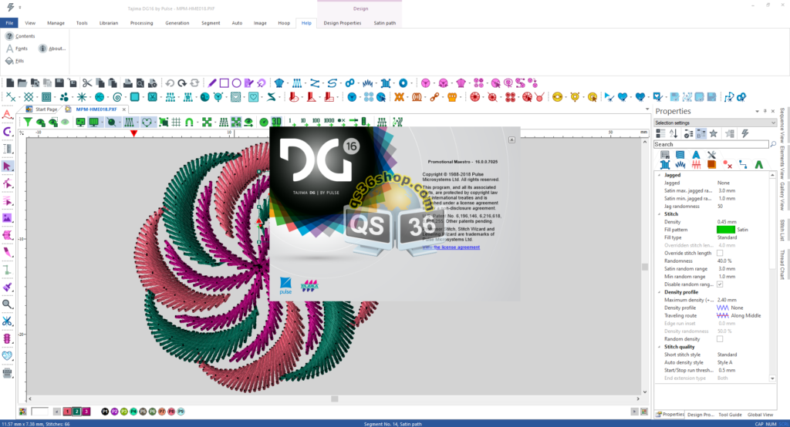Uncheck Disable random range checkbox
The image size is (790, 427).
point(720,284)
